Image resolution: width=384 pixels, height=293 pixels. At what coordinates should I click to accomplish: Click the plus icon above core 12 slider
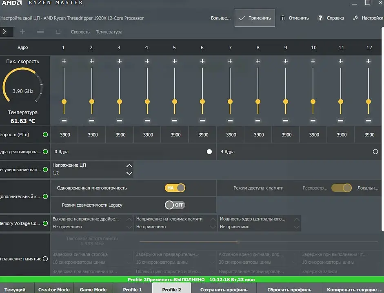point(368,61)
